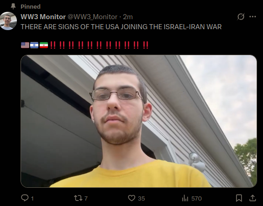This screenshot has width=263, height=206.
Task: Open the 2m timestamp permalink
Action: (x=128, y=17)
